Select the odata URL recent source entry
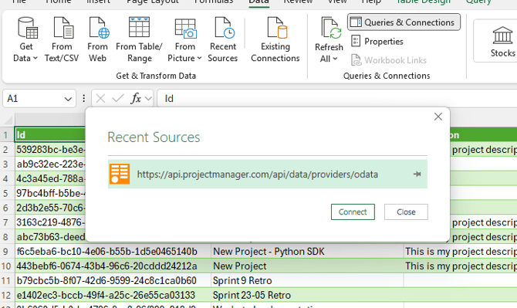This screenshot has width=517, height=308. coord(268,174)
